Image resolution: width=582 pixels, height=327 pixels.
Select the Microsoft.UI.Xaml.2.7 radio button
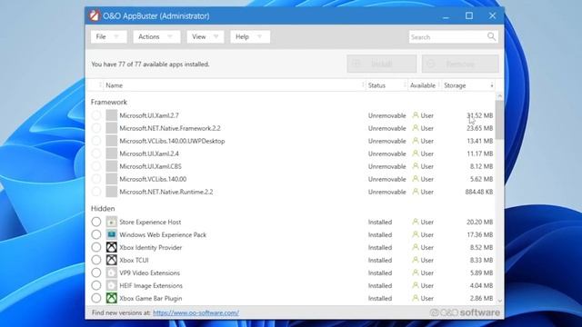96,115
